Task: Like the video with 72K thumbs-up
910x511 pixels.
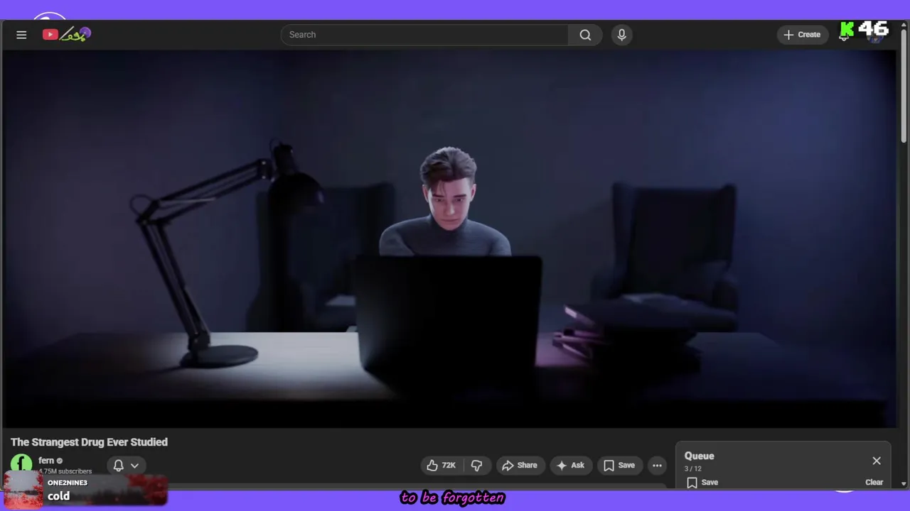Action: pos(441,466)
